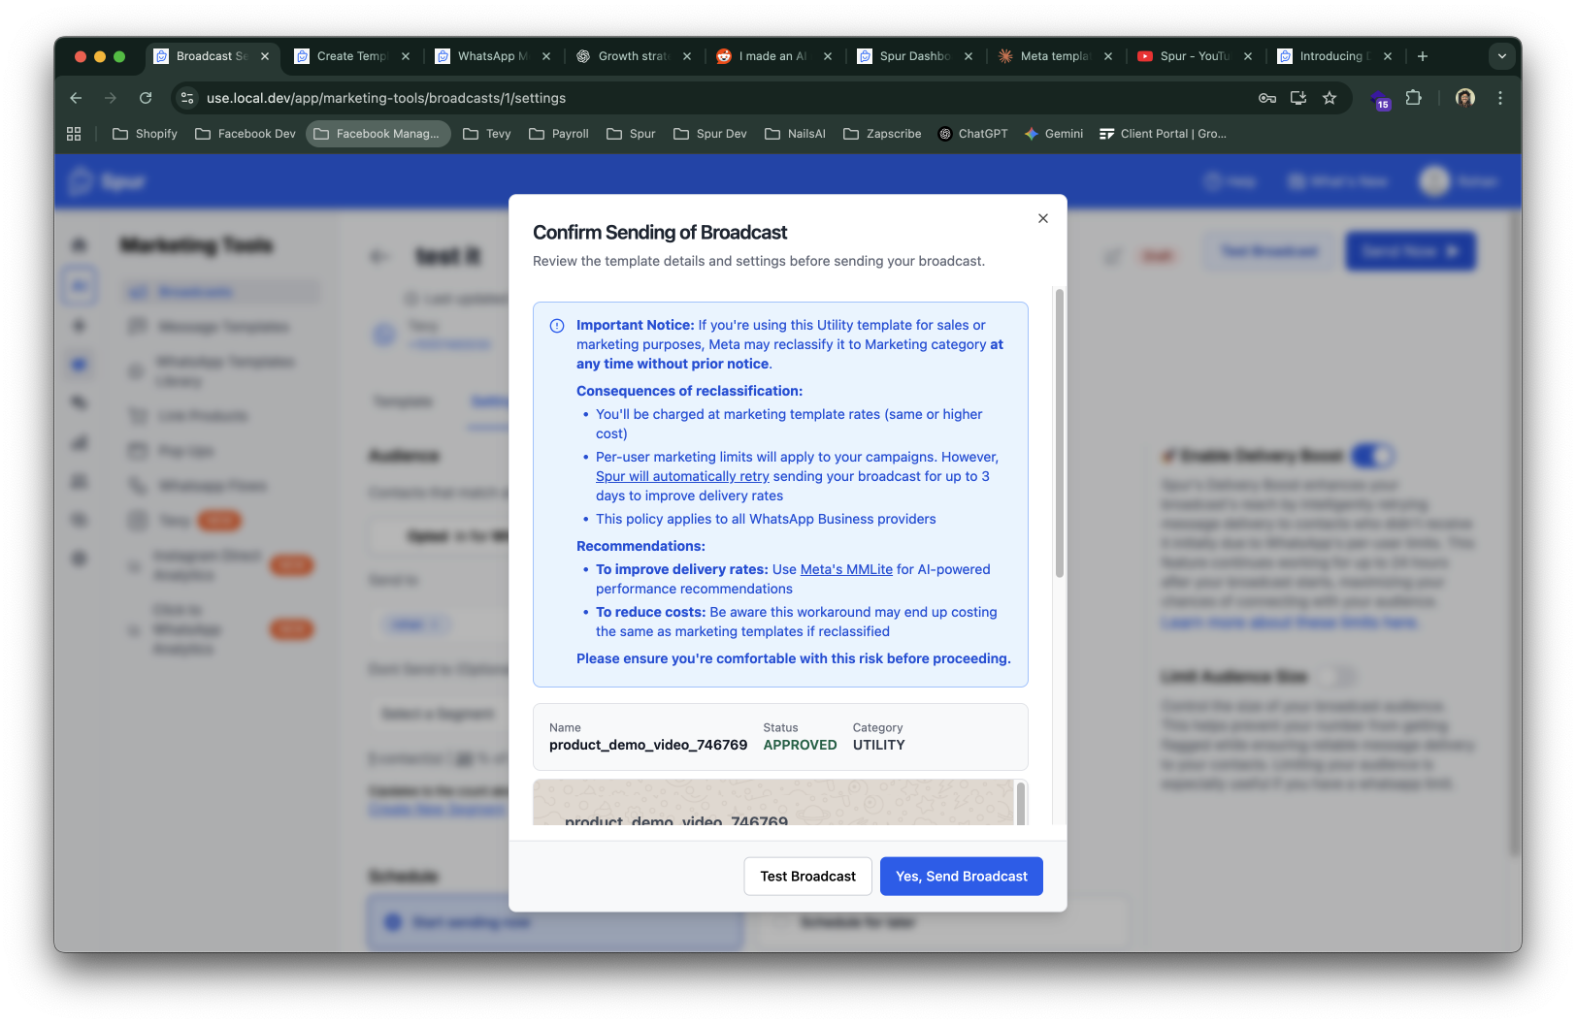
Task: Open the 'Spur will automatically retry' link
Action: click(682, 476)
